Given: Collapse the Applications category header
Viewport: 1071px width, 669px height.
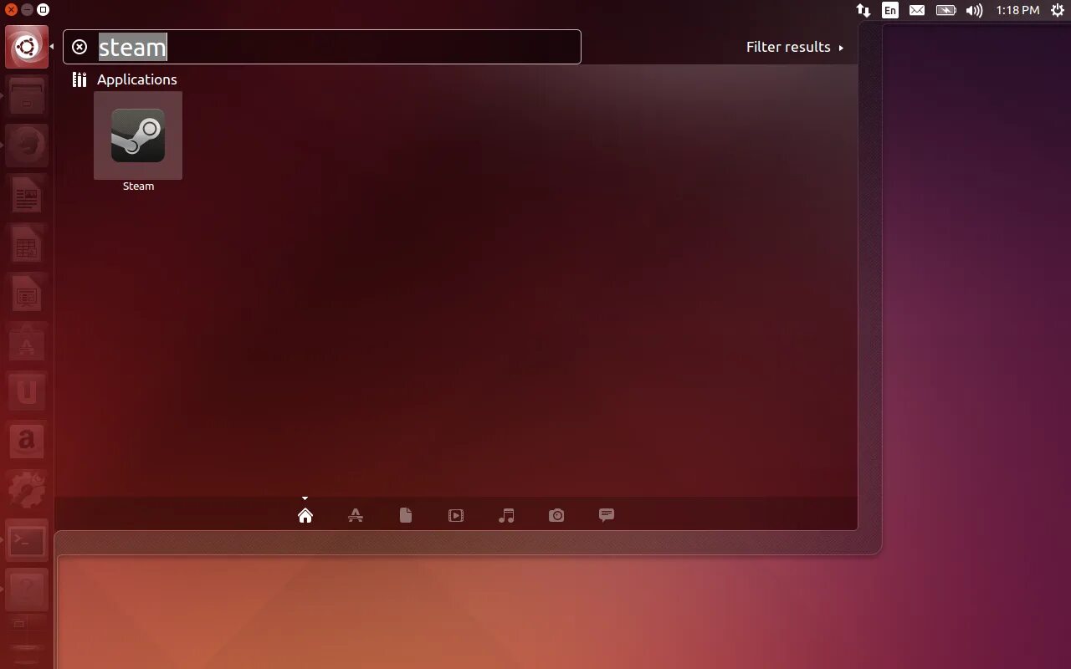Looking at the screenshot, I should pyautogui.click(x=125, y=79).
